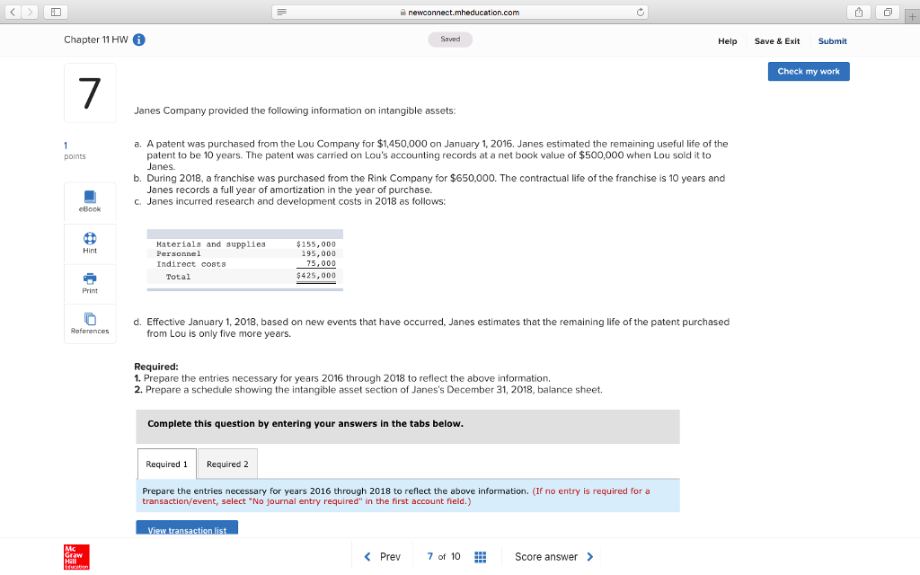Click 'Materials and supplies' row label
This screenshot has height=575, width=920.
211,244
